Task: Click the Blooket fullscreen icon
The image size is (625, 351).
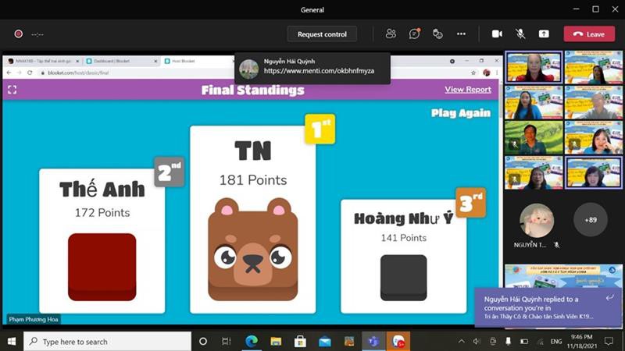Action: [x=12, y=90]
